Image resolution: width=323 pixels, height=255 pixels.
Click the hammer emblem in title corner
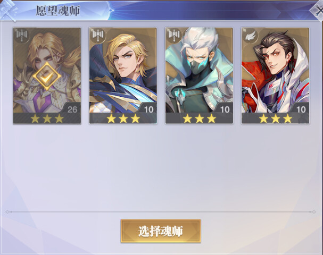tap(9, 10)
